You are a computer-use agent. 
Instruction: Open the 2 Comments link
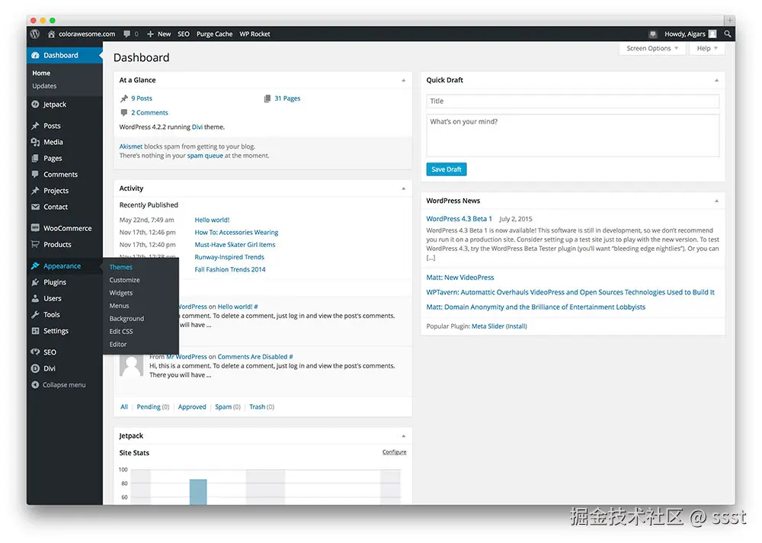[x=149, y=112]
